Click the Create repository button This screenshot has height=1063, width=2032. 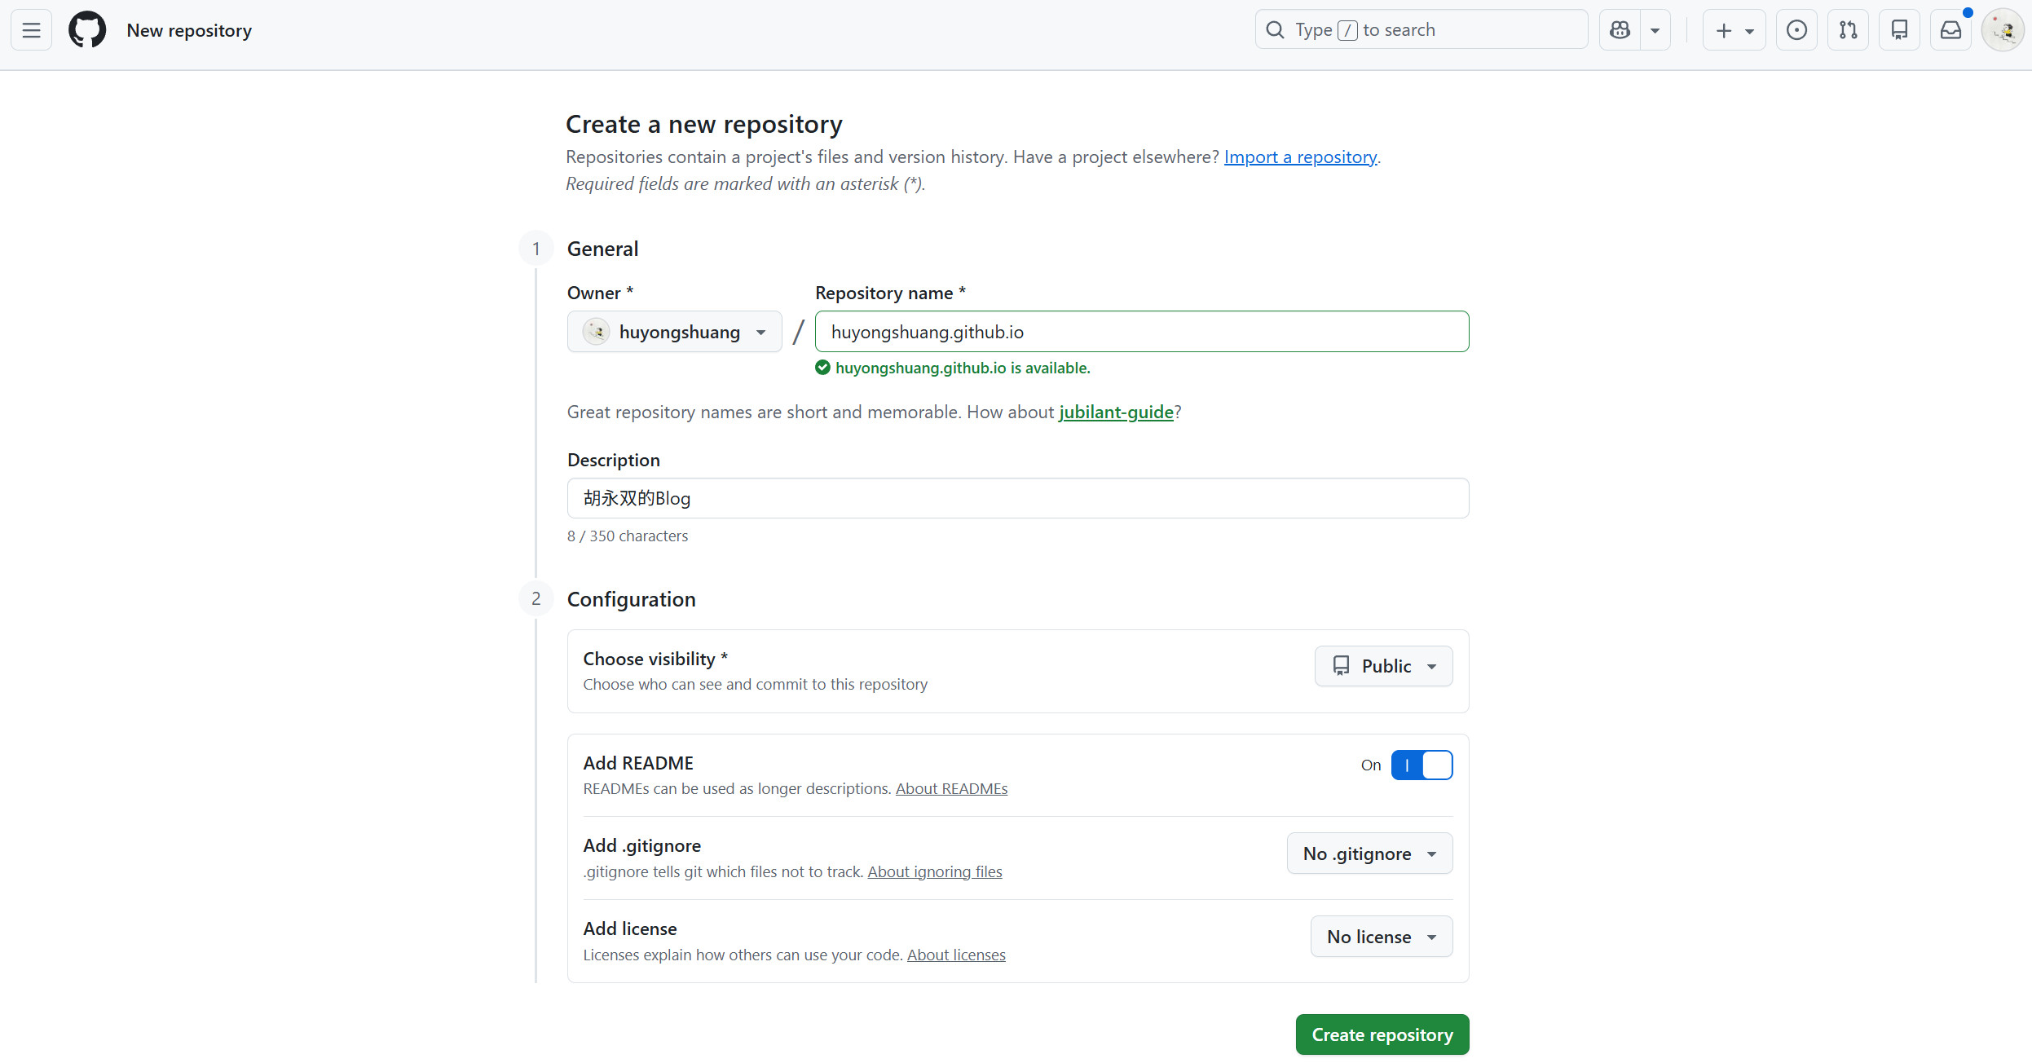(1382, 1034)
